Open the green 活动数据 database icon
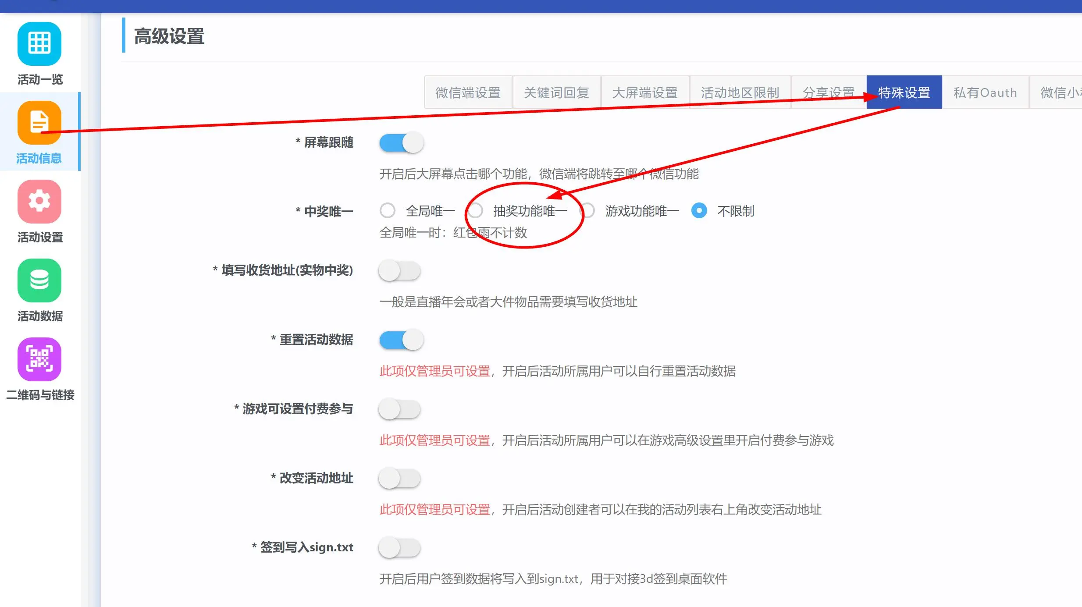Viewport: 1082px width, 607px height. click(39, 280)
